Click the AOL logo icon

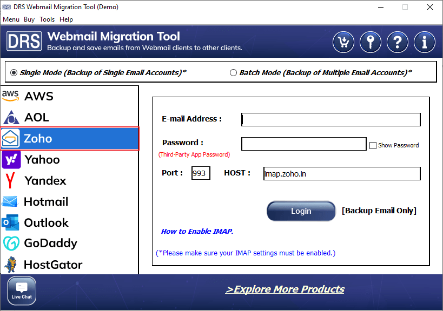click(x=11, y=117)
